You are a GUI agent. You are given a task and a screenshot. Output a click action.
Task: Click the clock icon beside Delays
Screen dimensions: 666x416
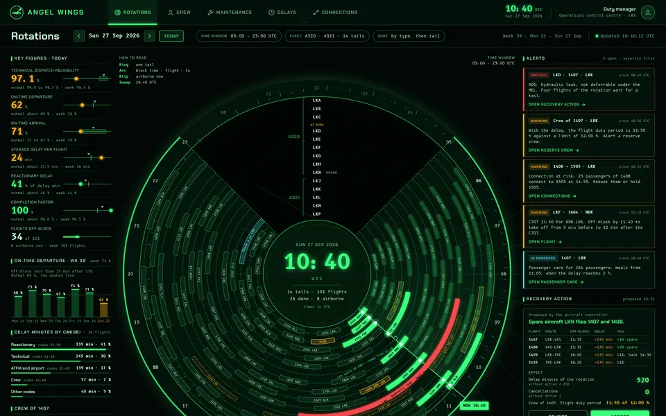click(x=271, y=12)
